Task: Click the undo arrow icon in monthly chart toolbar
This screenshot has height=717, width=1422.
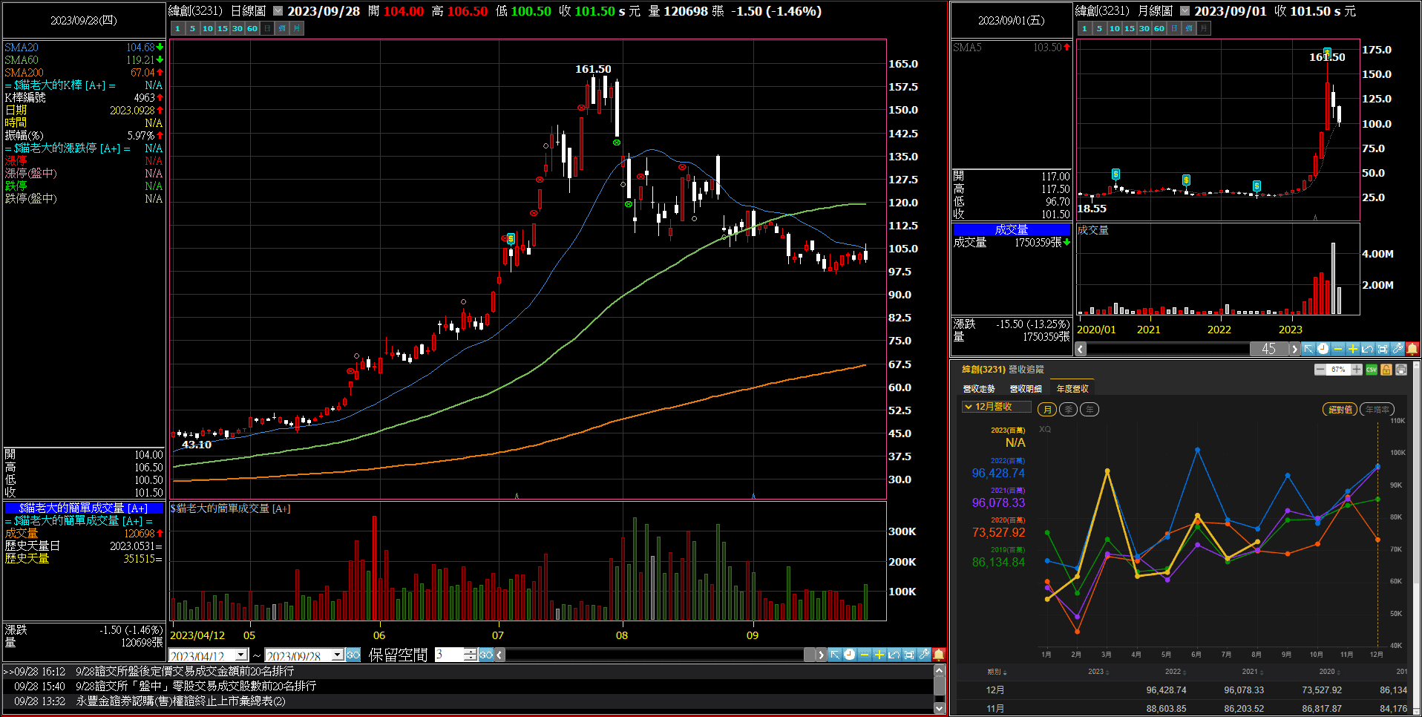Action: coord(1368,349)
